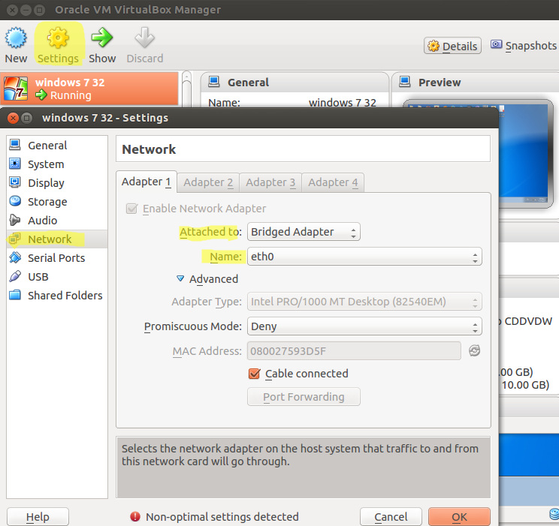The height and width of the screenshot is (526, 559).
Task: Switch to the Adapter 4 tab
Action: click(333, 182)
